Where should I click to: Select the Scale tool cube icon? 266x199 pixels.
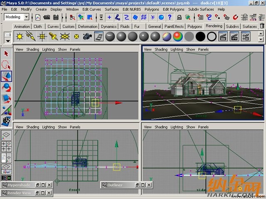coord(7,99)
